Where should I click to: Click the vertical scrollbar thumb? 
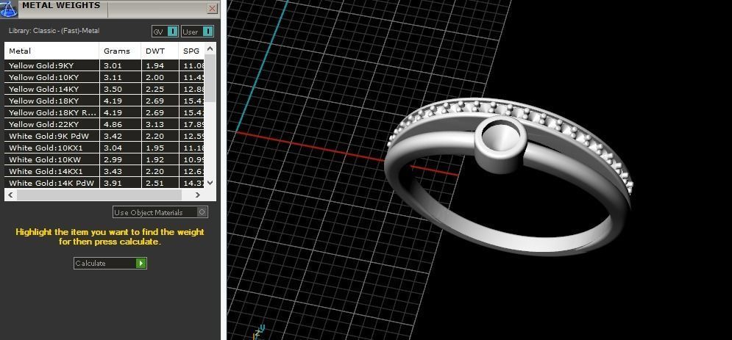[210, 78]
